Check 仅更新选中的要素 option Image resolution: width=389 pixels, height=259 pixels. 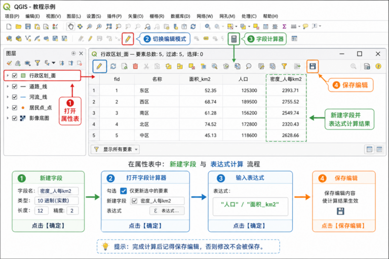[x=123, y=191]
